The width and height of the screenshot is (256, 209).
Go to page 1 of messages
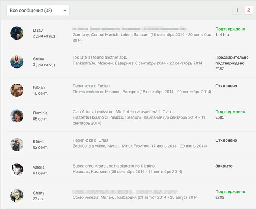[x=237, y=10]
